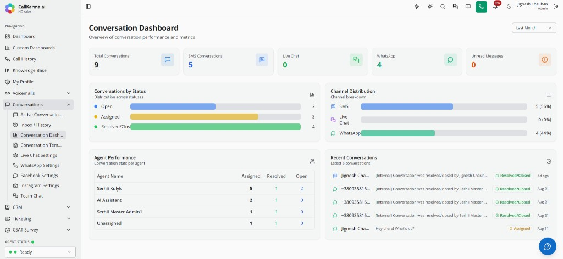Click the logout icon next to Admin

556,7
